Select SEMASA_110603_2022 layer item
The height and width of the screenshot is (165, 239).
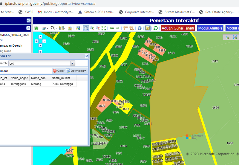coord(14,35)
